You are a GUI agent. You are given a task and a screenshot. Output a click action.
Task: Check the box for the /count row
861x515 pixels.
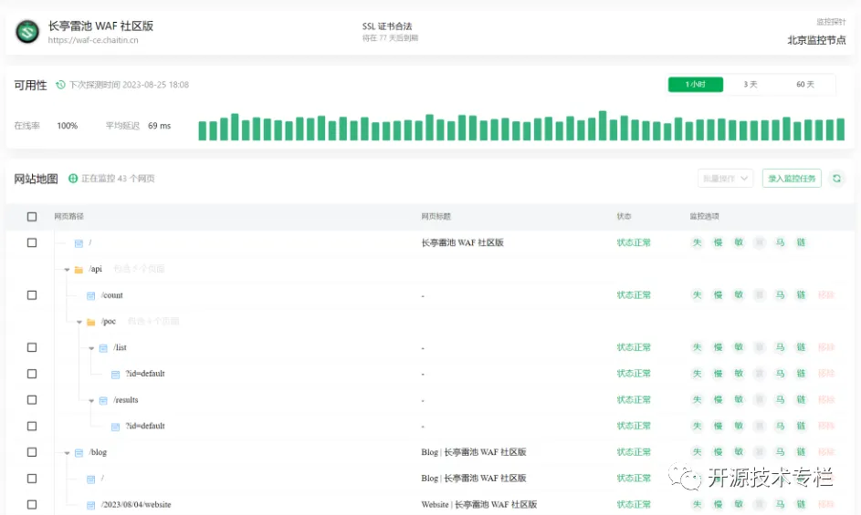coord(32,295)
